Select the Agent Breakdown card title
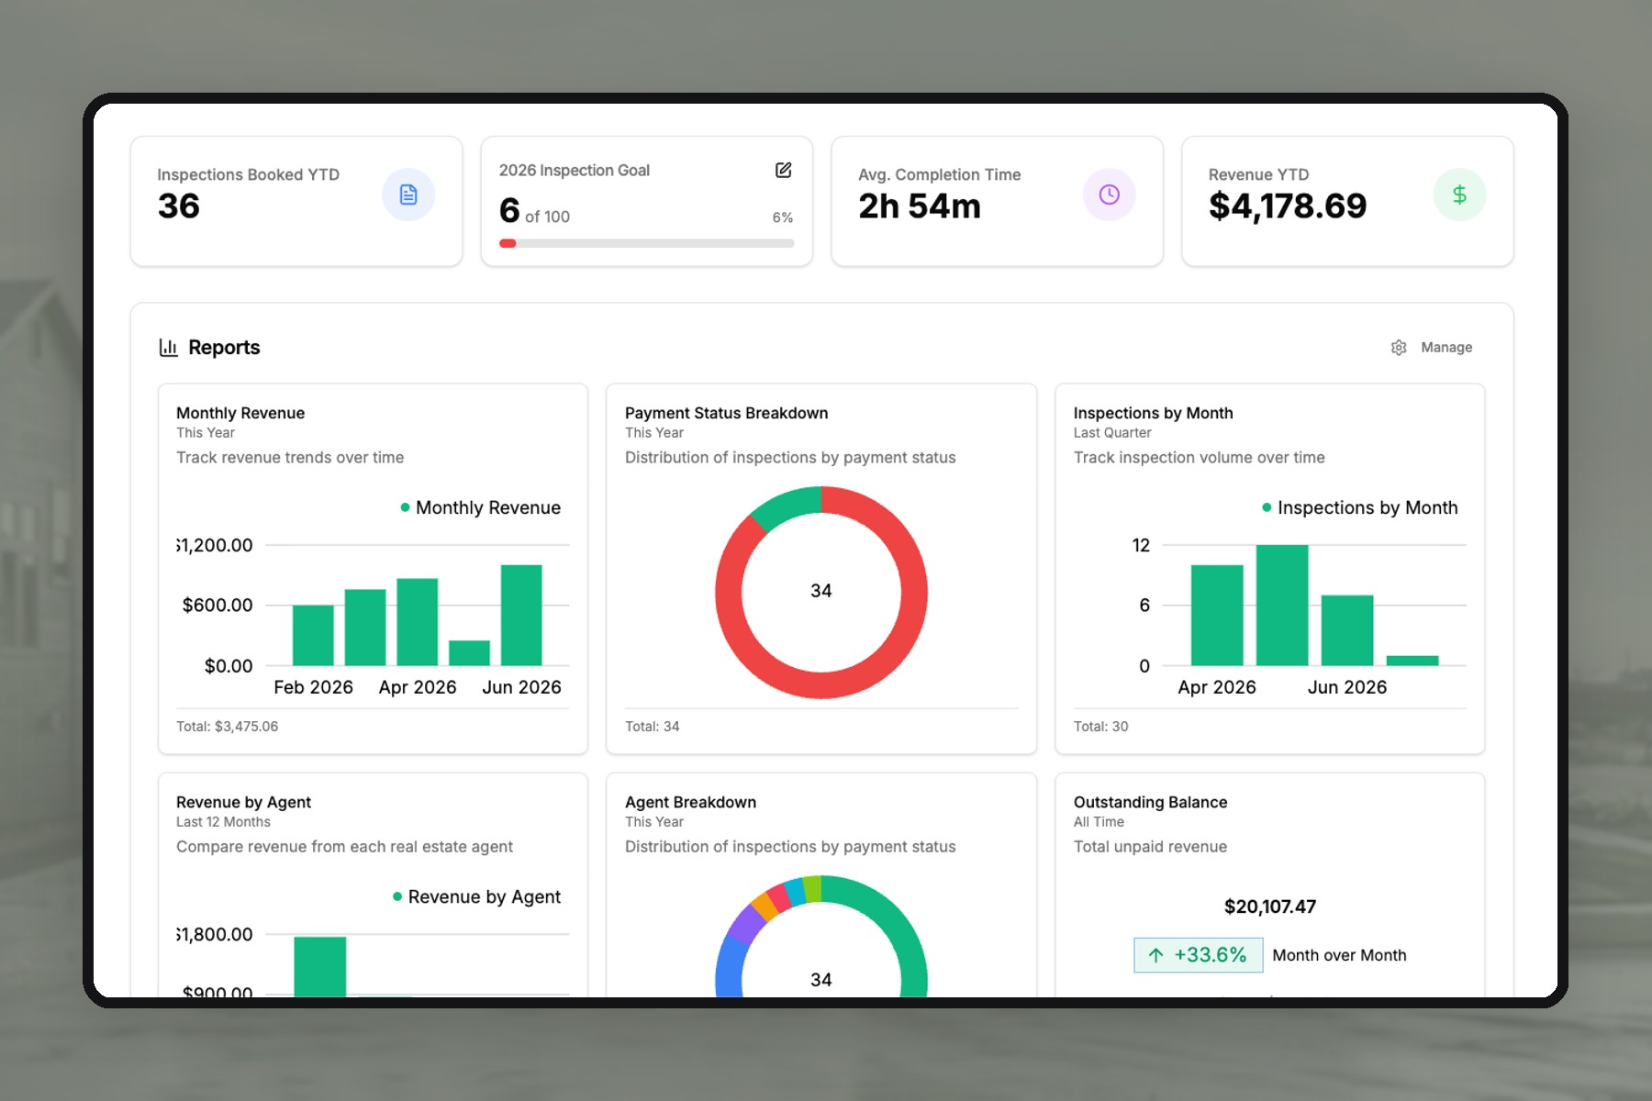1652x1101 pixels. point(690,802)
